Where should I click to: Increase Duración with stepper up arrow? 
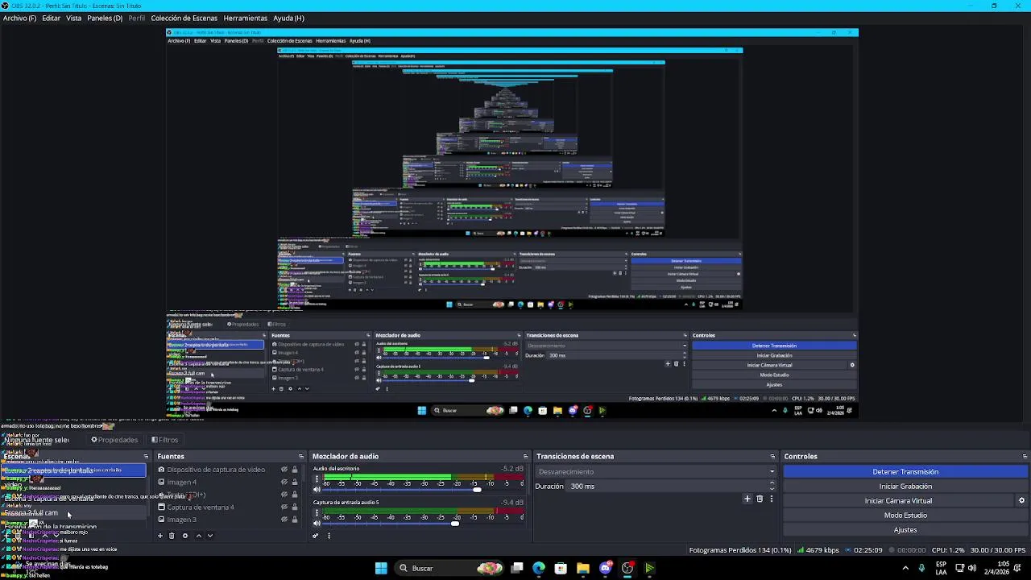[772, 483]
